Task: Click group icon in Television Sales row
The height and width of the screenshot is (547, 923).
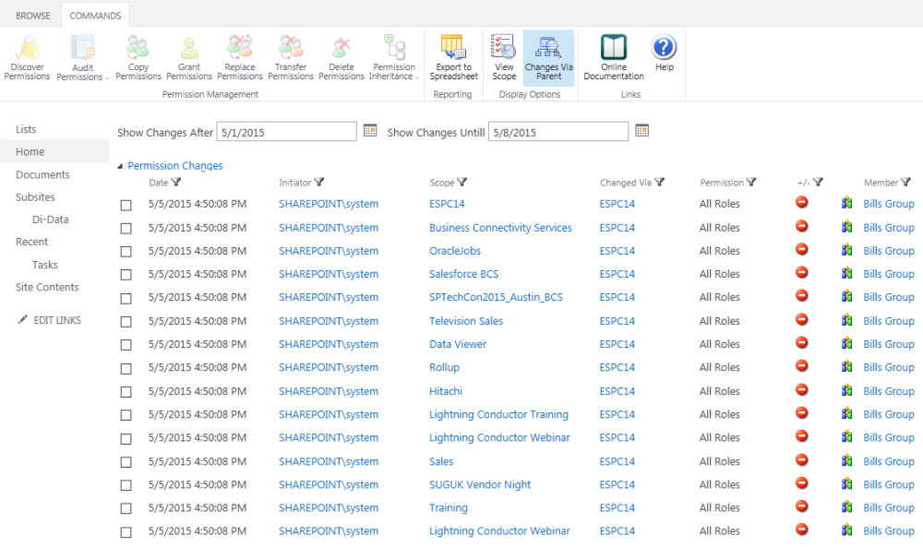Action: [846, 320]
